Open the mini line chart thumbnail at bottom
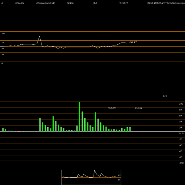185x185 pixels. point(91,177)
